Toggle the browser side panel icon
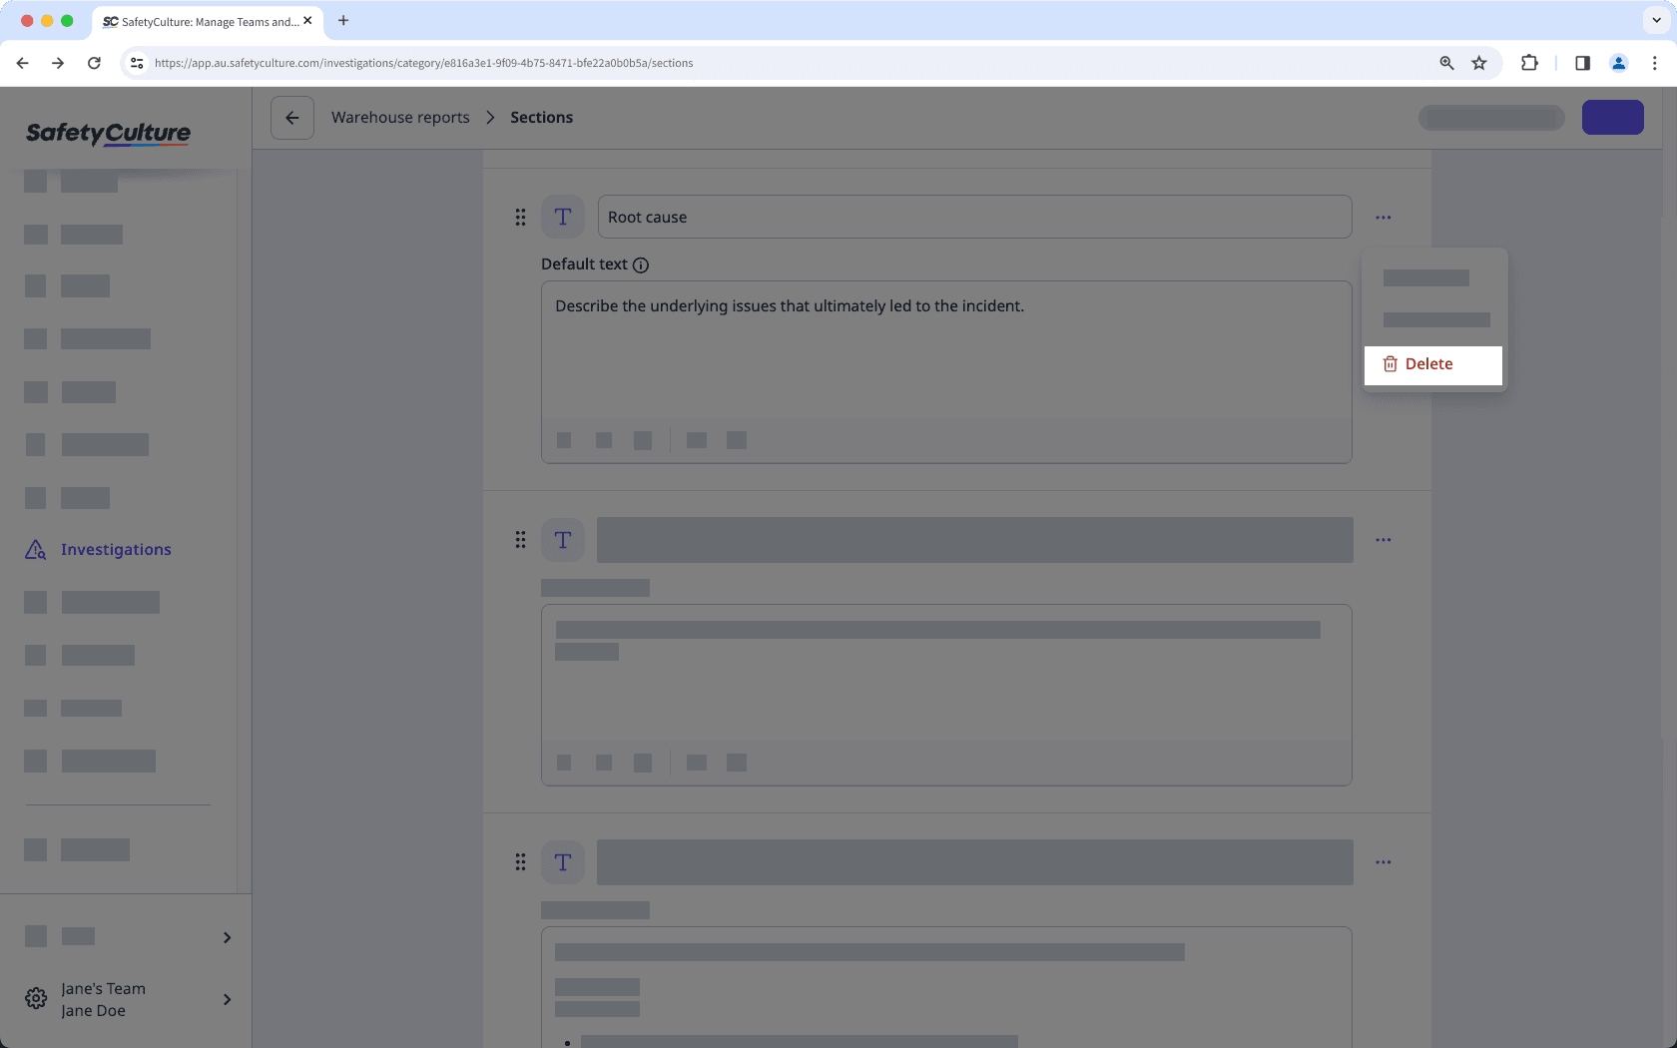This screenshot has height=1048, width=1677. [x=1582, y=63]
